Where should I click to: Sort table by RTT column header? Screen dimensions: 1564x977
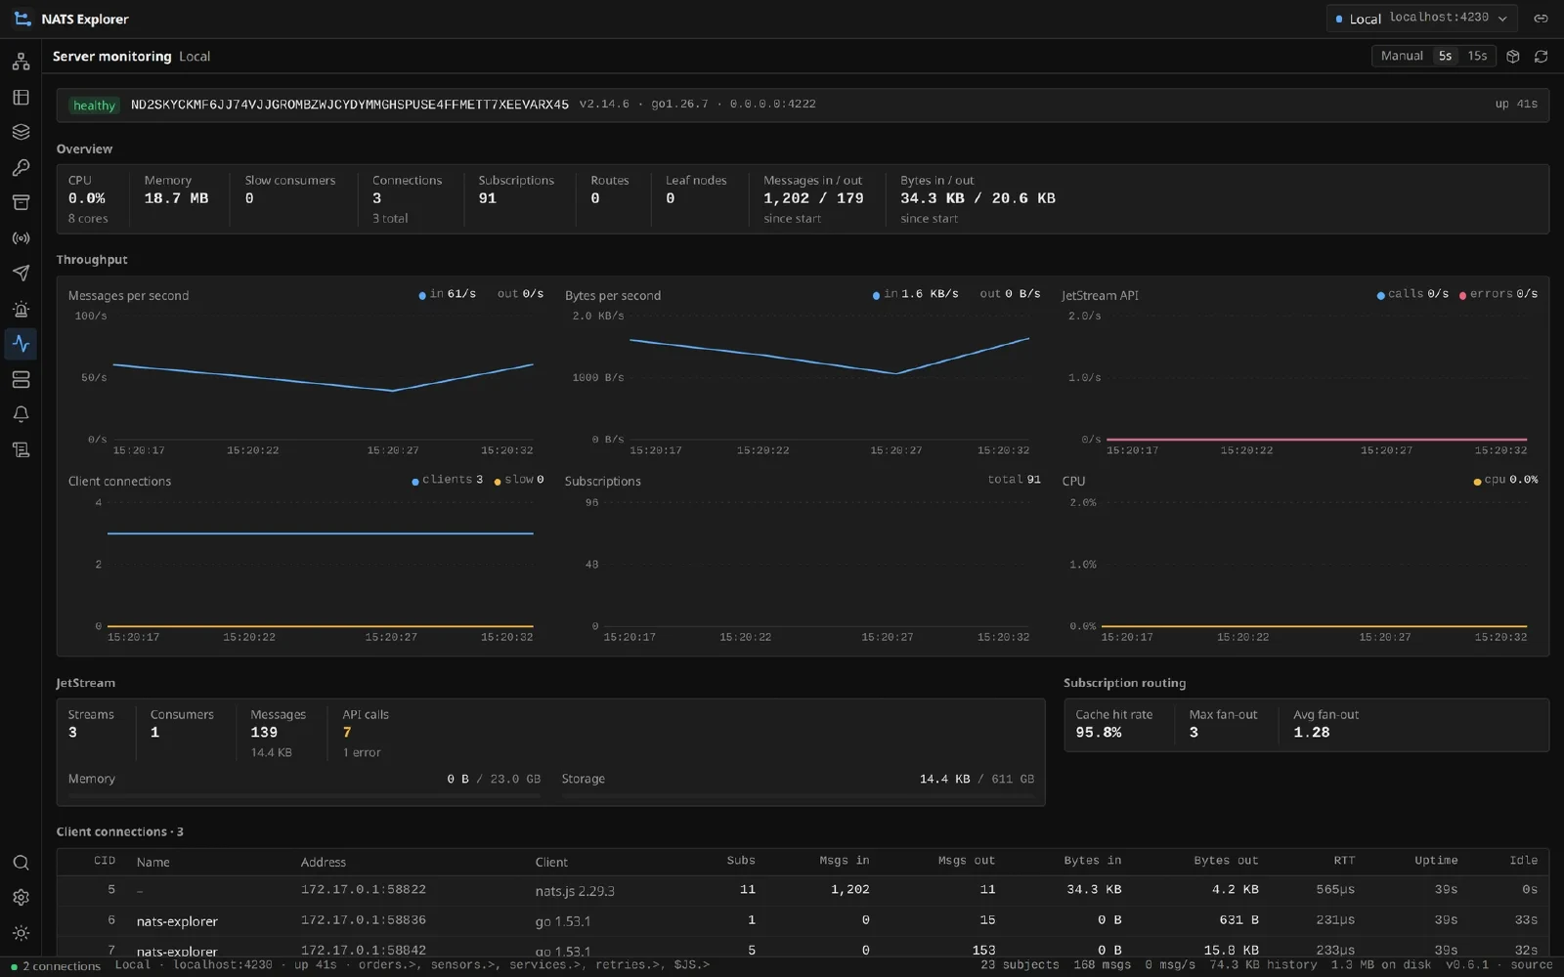point(1344,861)
